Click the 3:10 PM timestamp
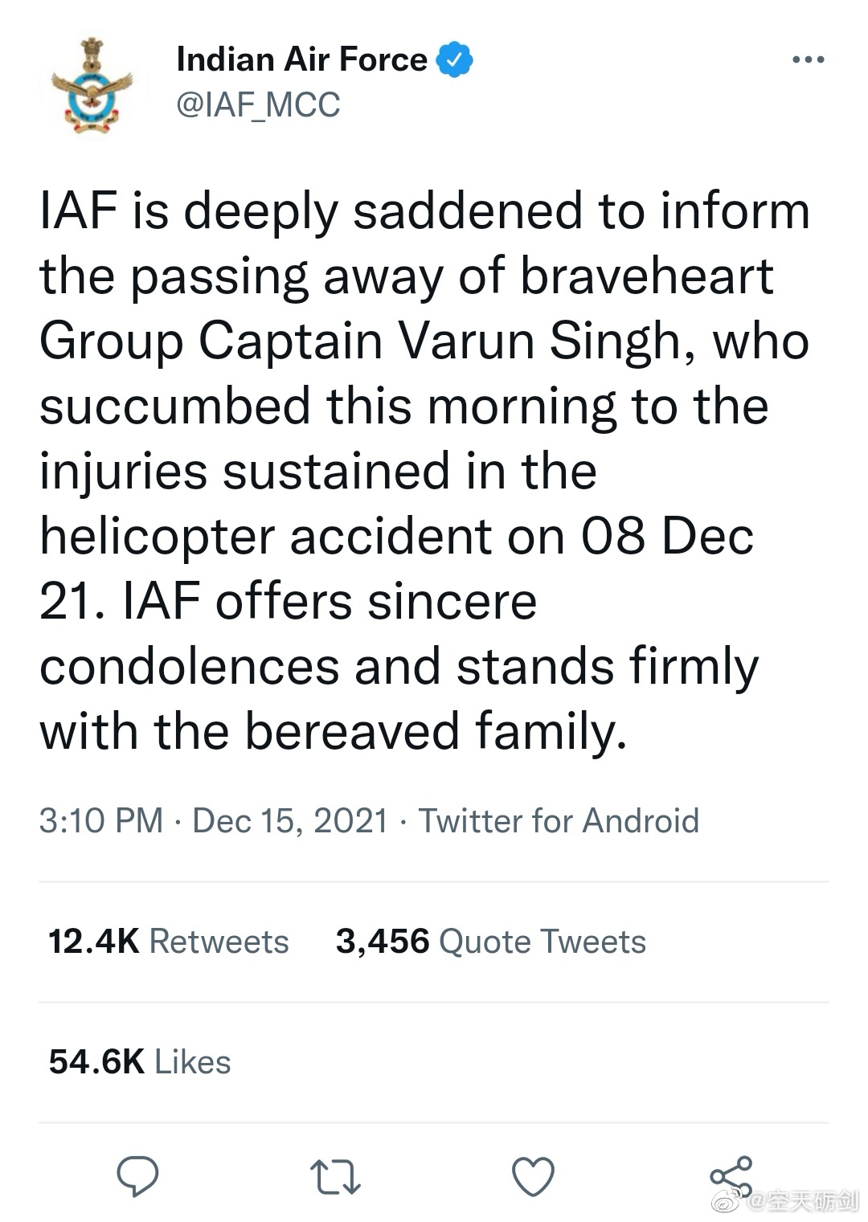The image size is (868, 1222). click(100, 820)
